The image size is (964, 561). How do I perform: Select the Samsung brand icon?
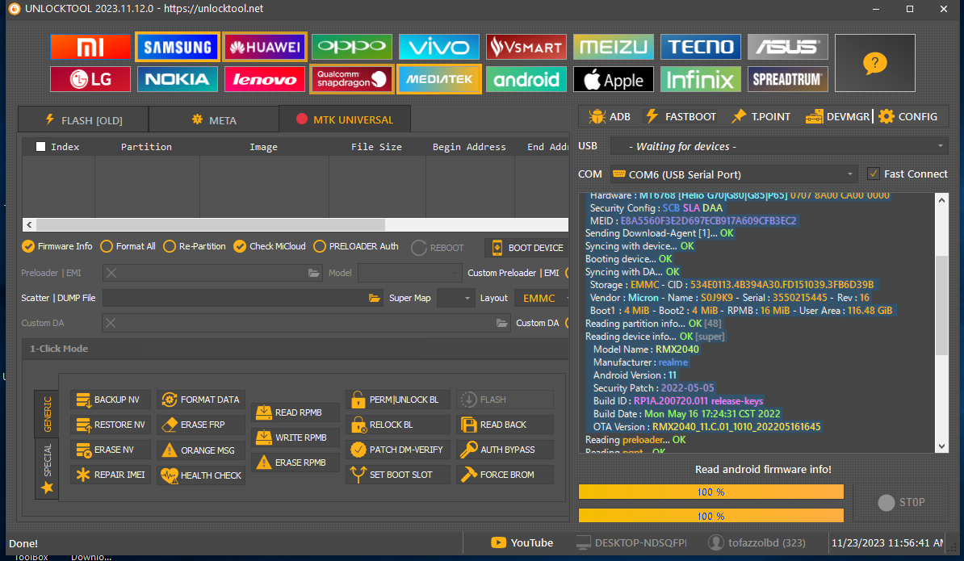(x=177, y=48)
